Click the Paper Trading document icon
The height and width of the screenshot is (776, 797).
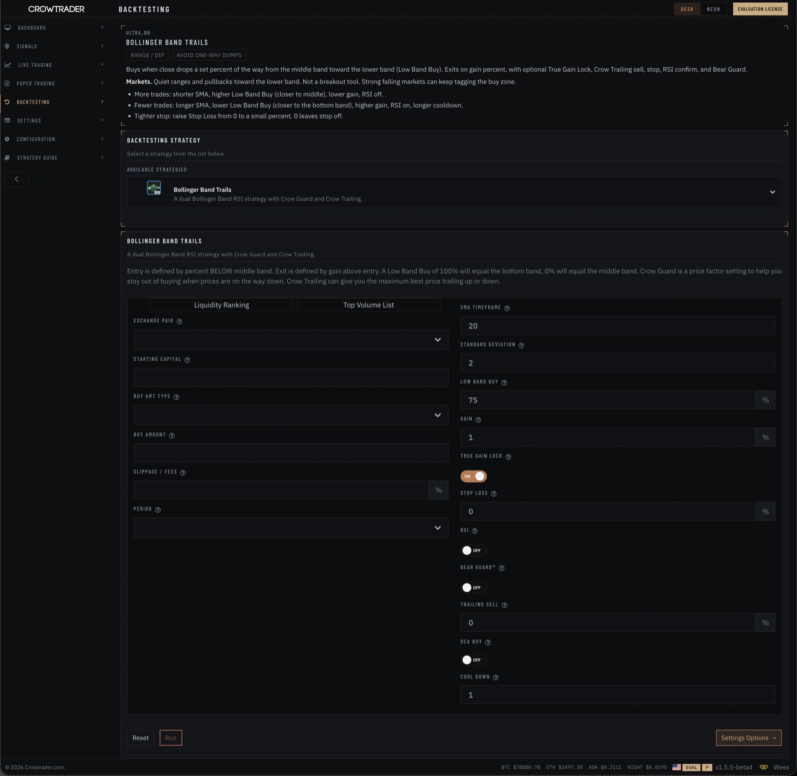(x=7, y=83)
